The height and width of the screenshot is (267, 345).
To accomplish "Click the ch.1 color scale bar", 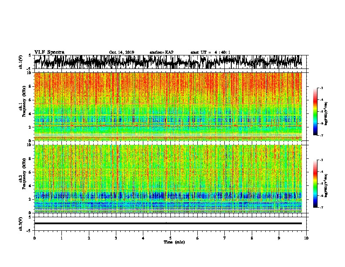I will point(315,112).
